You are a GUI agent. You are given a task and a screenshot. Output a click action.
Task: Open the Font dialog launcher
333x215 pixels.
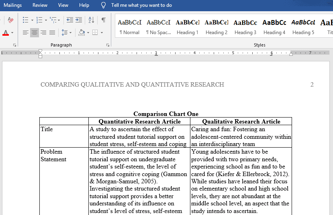pos(14,45)
